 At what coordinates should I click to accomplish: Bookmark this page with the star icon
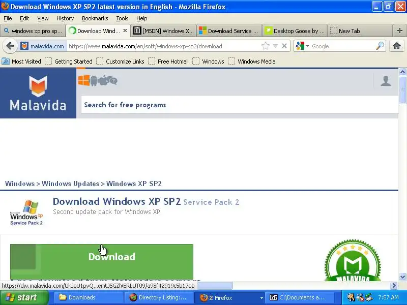(x=265, y=46)
